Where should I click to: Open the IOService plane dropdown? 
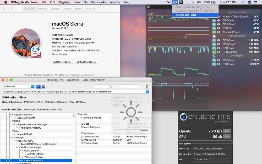[18, 87]
